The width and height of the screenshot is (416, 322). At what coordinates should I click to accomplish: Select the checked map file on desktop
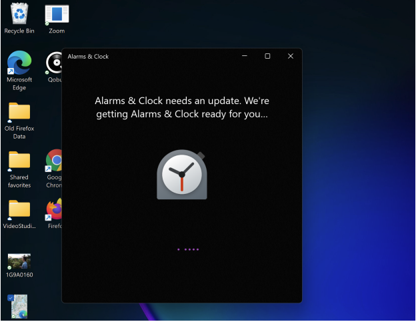[19, 307]
